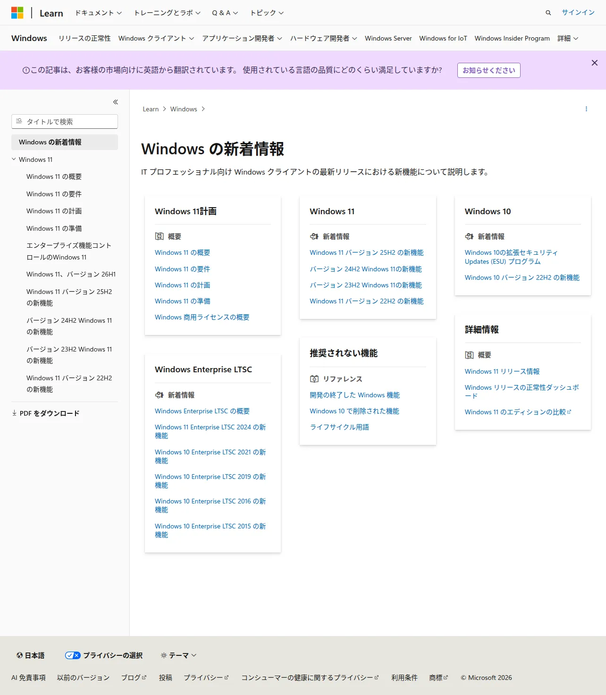Change language via 日本語 footer link
The width and height of the screenshot is (606, 695).
point(31,655)
